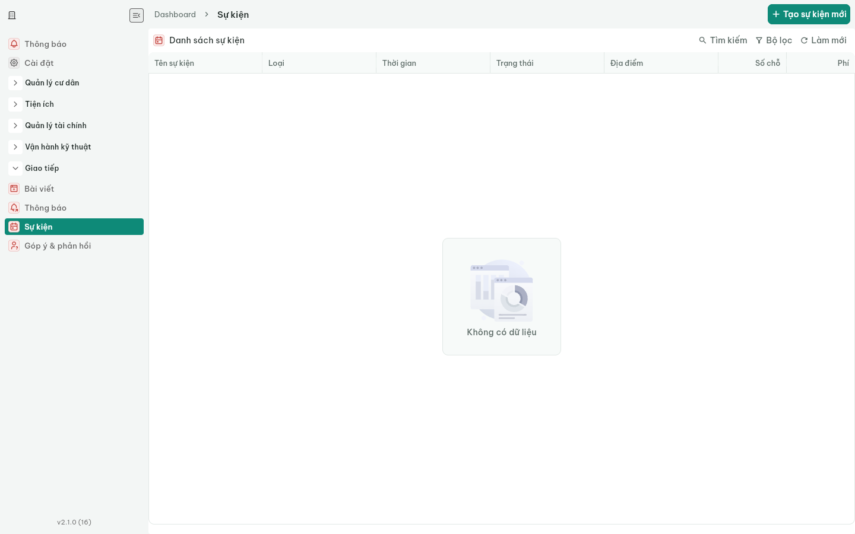Click the Thời gian column header
The width and height of the screenshot is (855, 534).
coord(433,63)
